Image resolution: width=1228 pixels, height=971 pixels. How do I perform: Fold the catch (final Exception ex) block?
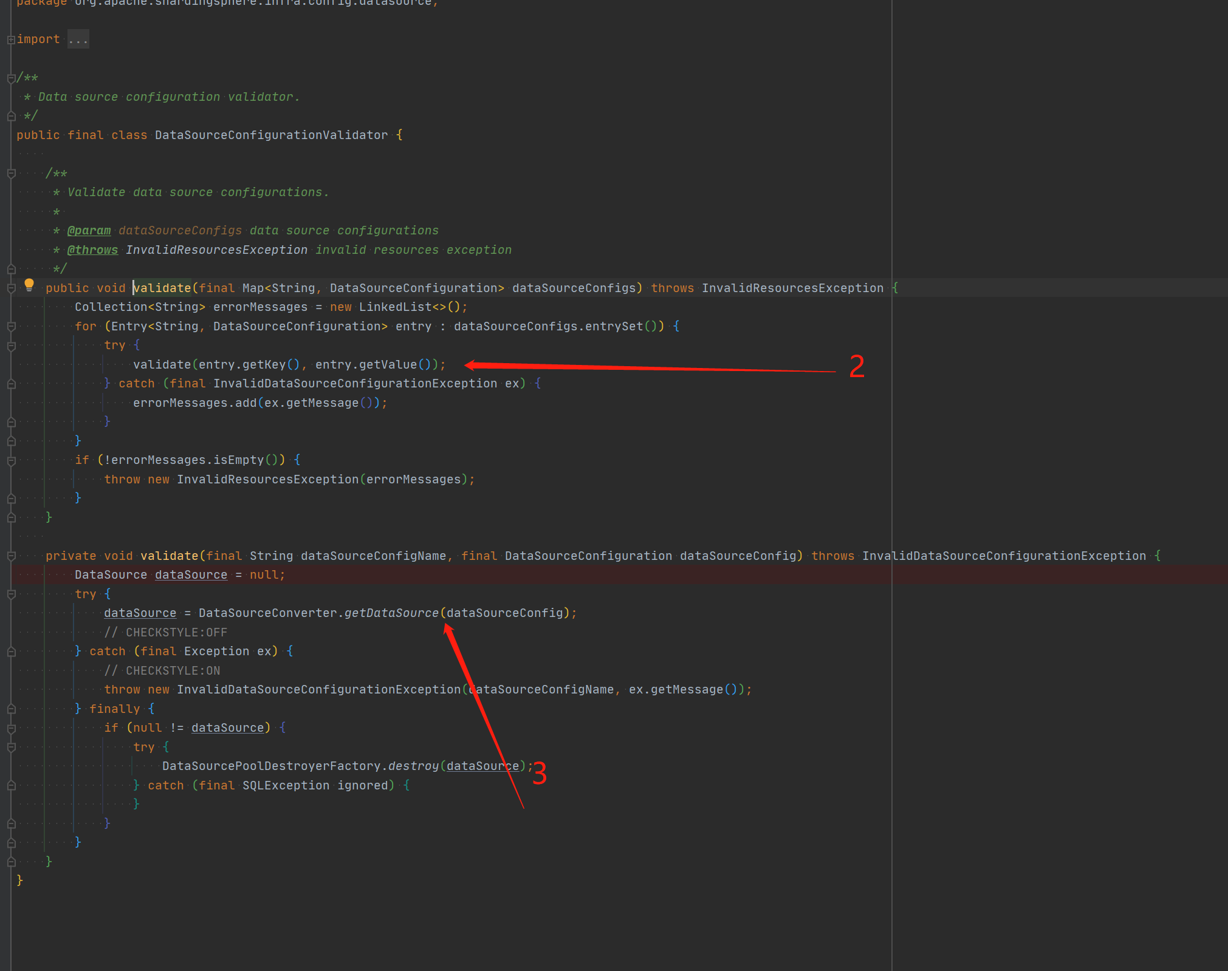pyautogui.click(x=11, y=652)
